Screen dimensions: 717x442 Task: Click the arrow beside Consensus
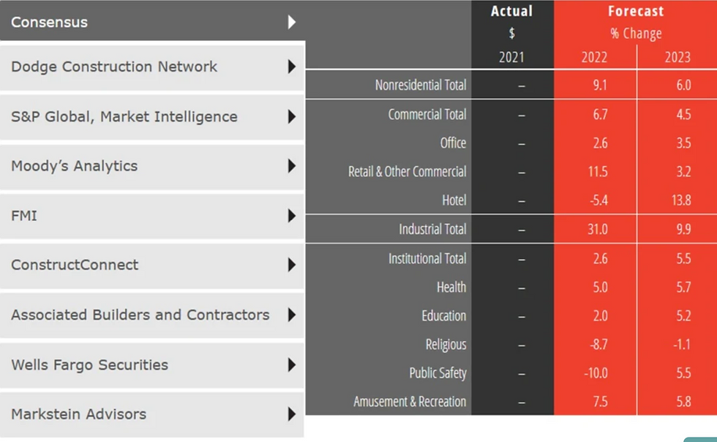point(292,22)
